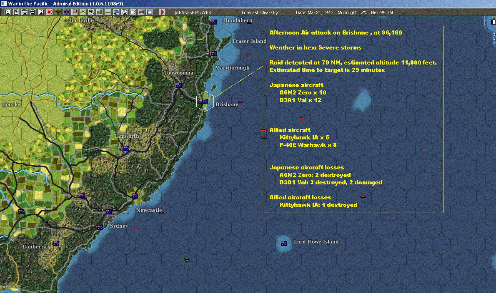The width and height of the screenshot is (496, 293).
Task: Click the JAPANESE PLAYER status text
Action: click(193, 12)
